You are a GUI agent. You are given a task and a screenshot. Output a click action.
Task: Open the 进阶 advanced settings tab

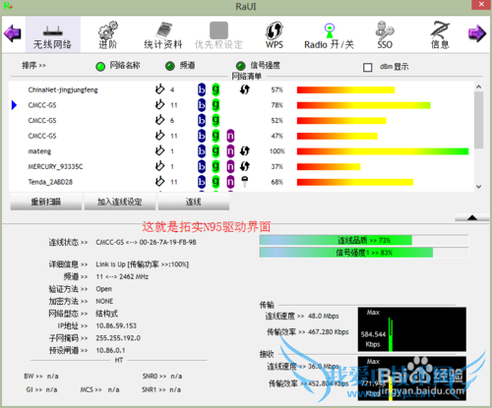tap(108, 34)
